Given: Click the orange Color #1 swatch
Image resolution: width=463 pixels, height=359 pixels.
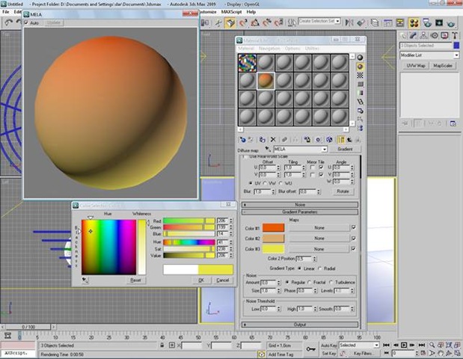Looking at the screenshot, I should coord(274,227).
